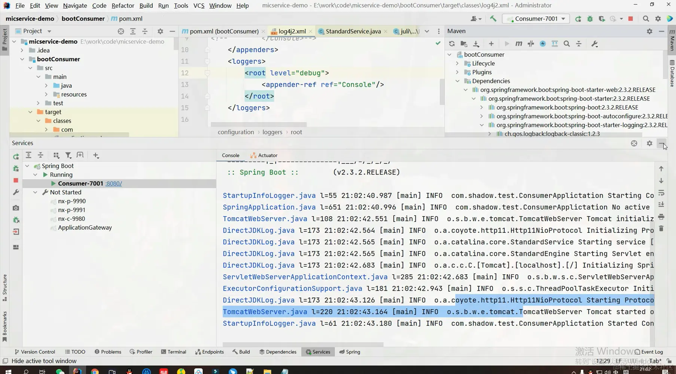Screen dimensions: 676x374
Task: Click the Maven download sources icon
Action: (476, 44)
